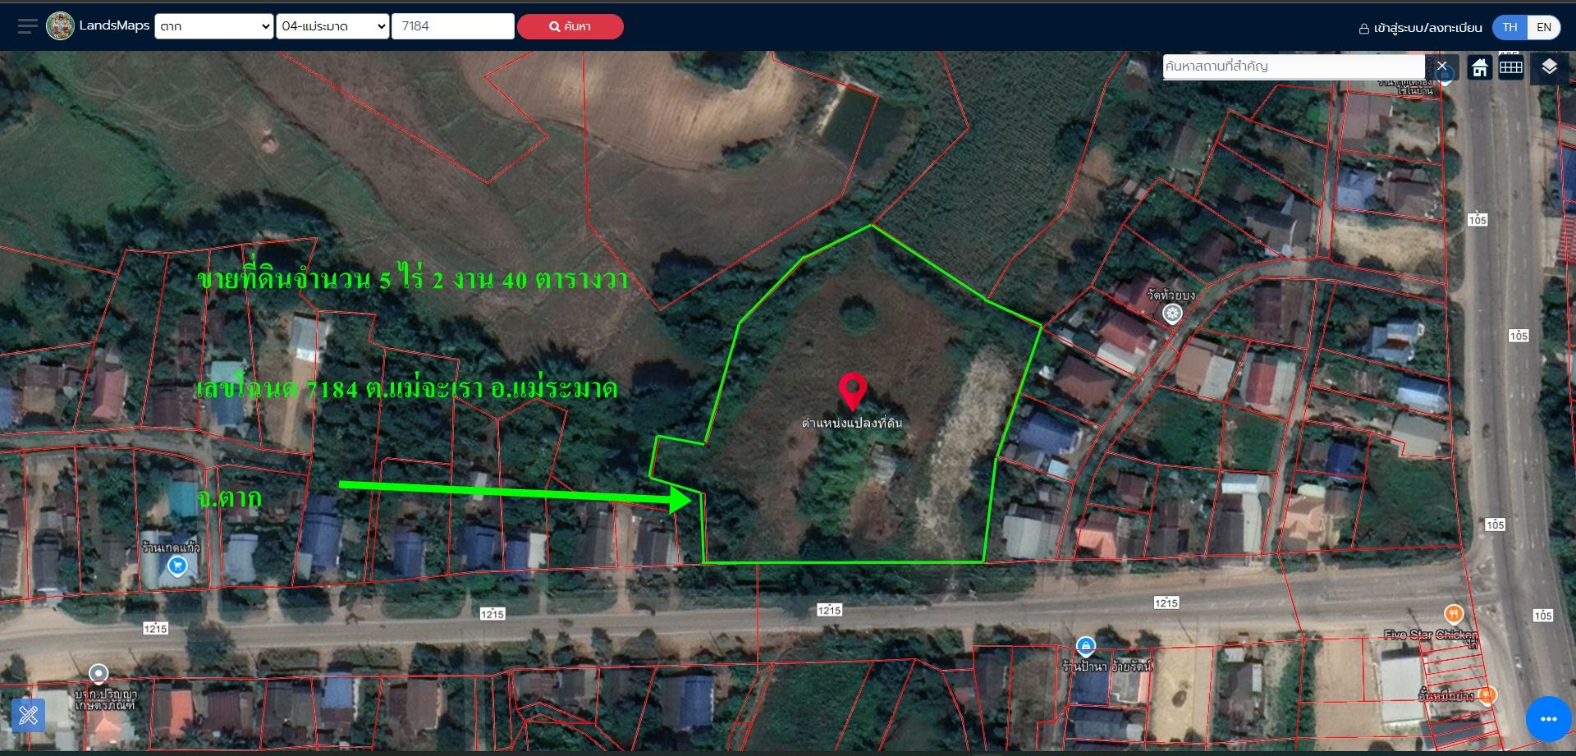Open the map layers icon
The width and height of the screenshot is (1576, 756).
coord(1549,67)
